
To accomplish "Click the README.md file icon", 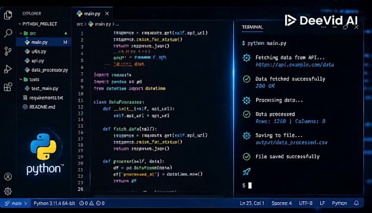I will [25, 107].
